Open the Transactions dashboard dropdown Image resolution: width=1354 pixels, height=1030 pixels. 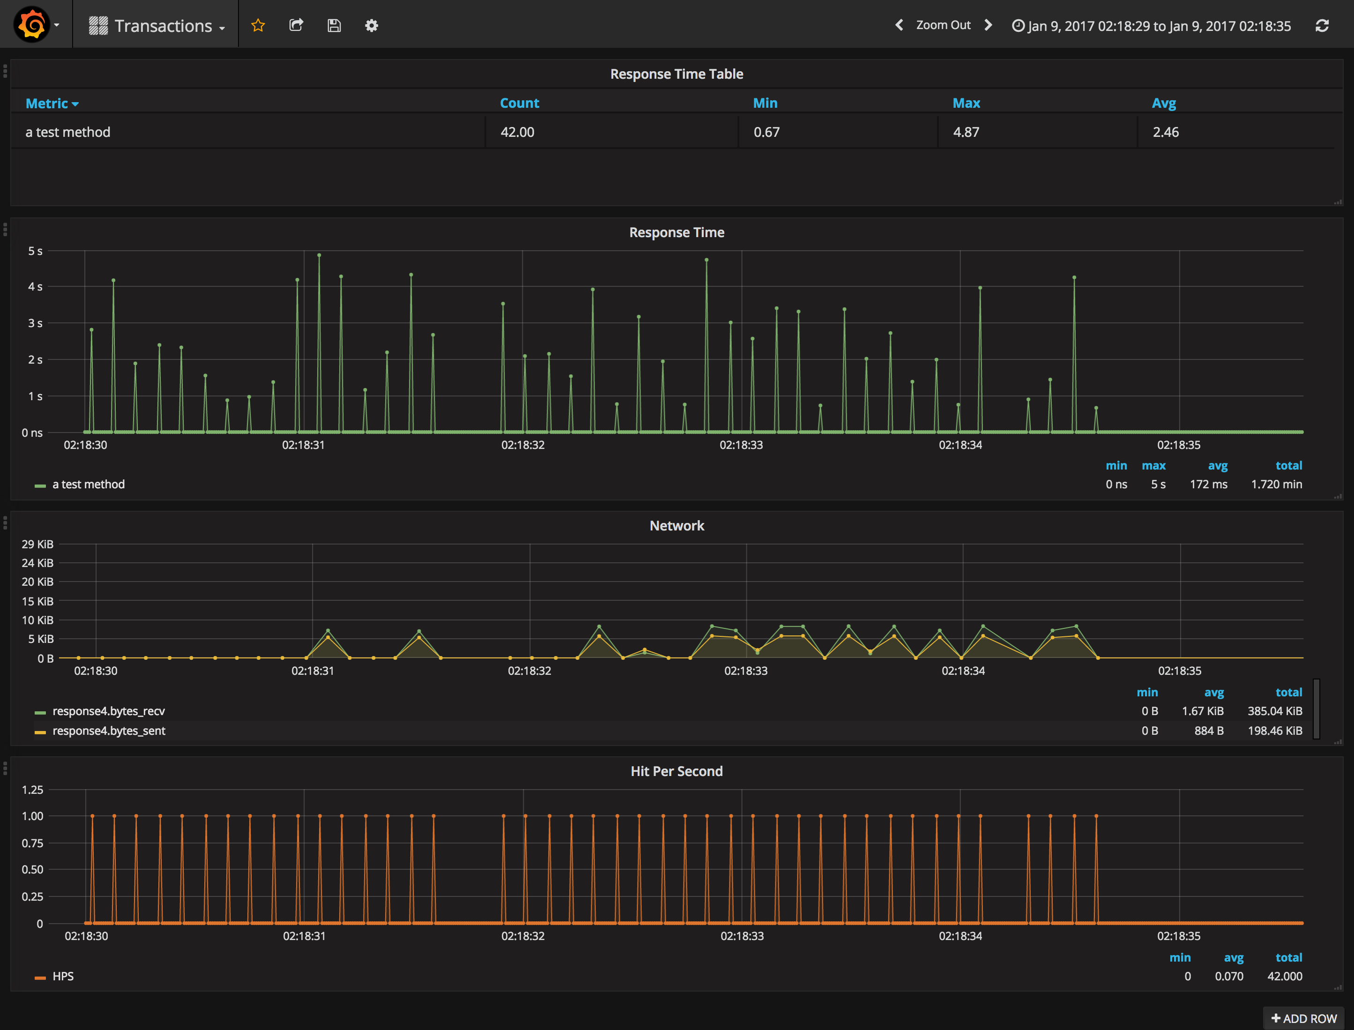click(163, 26)
